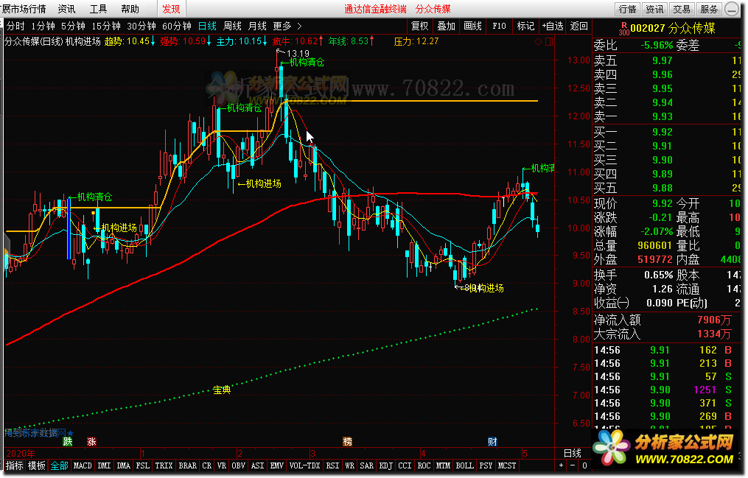Select the DMA indicator

pos(123,465)
